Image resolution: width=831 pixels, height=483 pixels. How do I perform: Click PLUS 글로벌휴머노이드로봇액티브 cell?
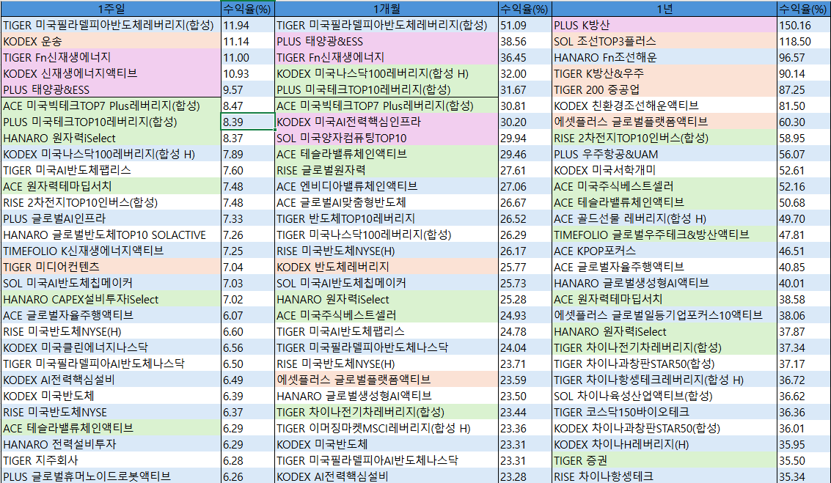110,476
